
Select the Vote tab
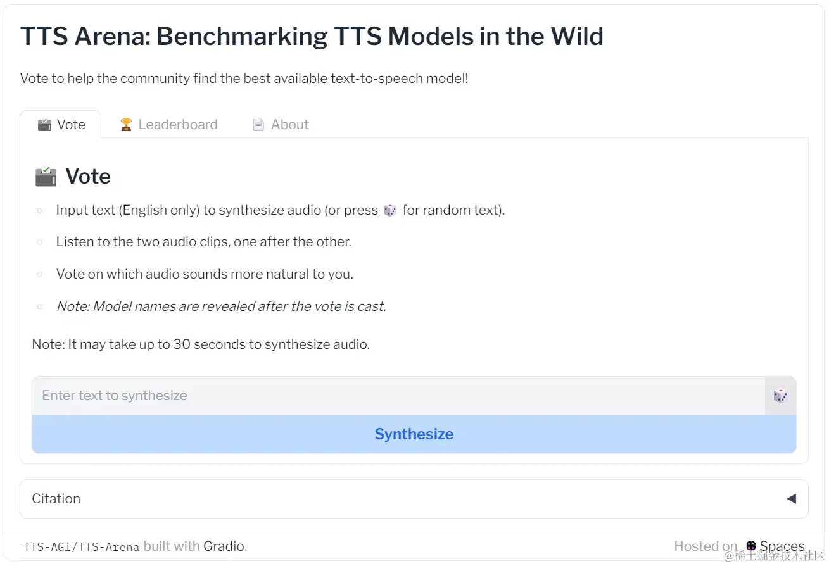pyautogui.click(x=61, y=124)
